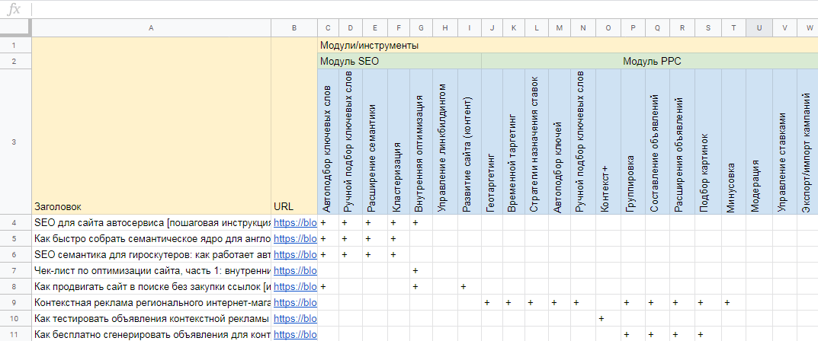This screenshot has width=818, height=341.
Task: Click the fx formula bar icon
Action: 14,9
